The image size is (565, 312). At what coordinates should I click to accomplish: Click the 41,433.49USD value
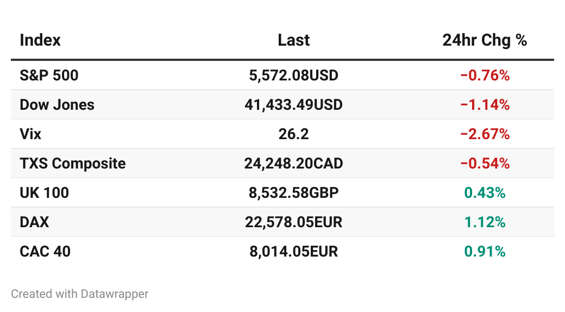click(x=294, y=104)
